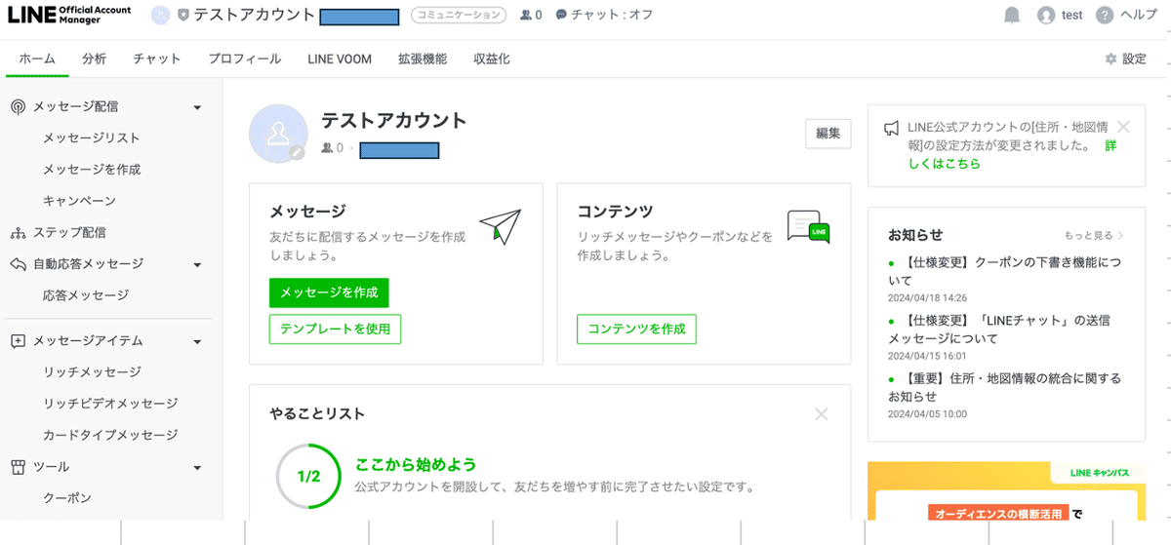Open カードタイプメッセージ in sidebar
This screenshot has width=1171, height=545.
[x=110, y=436]
